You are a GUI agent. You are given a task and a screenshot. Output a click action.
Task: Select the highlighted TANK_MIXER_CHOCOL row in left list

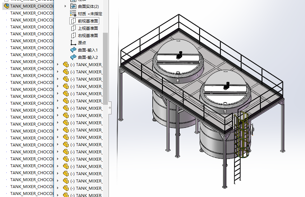point(28,6)
